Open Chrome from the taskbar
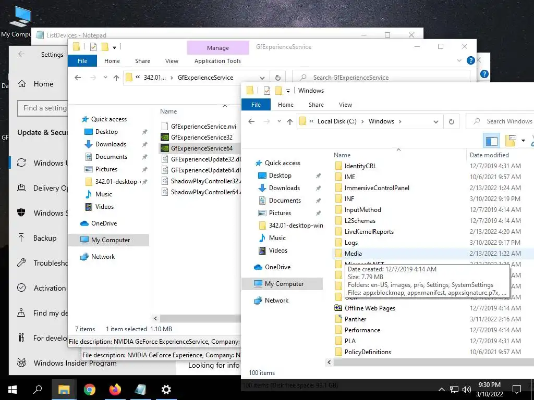The image size is (534, 400). tap(90, 390)
